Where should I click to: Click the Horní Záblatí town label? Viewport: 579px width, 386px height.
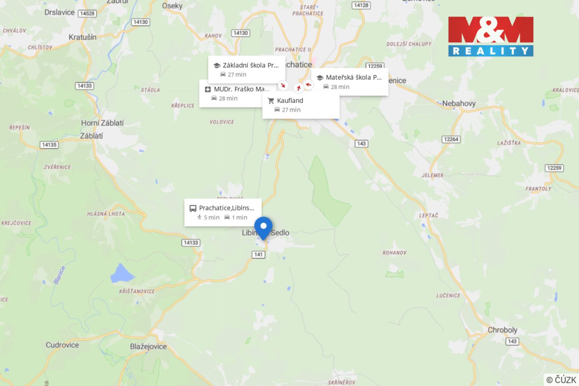pyautogui.click(x=102, y=123)
